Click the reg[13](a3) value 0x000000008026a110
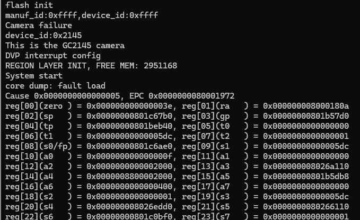360x220 pixels. [x=306, y=166]
